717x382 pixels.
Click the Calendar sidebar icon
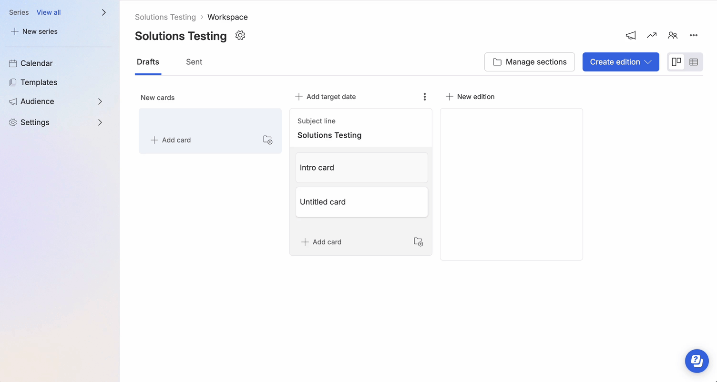[13, 63]
